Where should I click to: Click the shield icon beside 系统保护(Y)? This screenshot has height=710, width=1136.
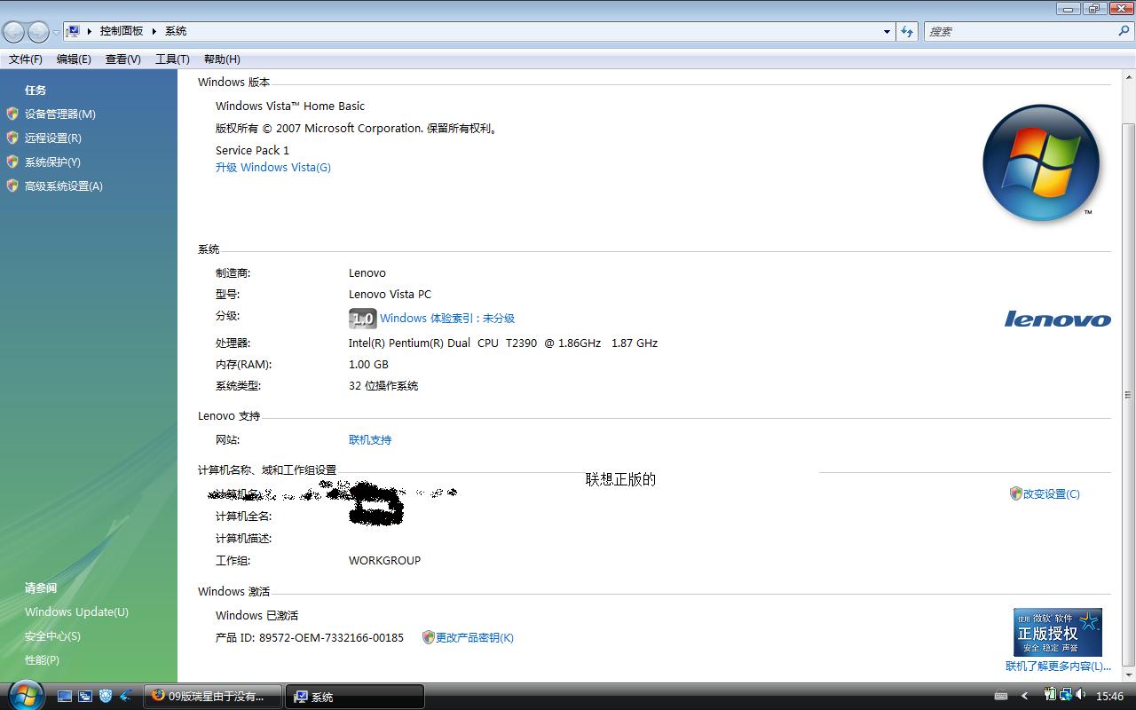(x=12, y=162)
